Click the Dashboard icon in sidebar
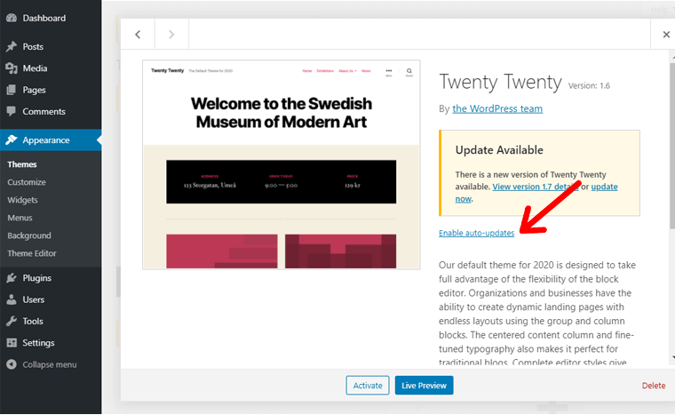This screenshot has width=675, height=415. tap(12, 18)
